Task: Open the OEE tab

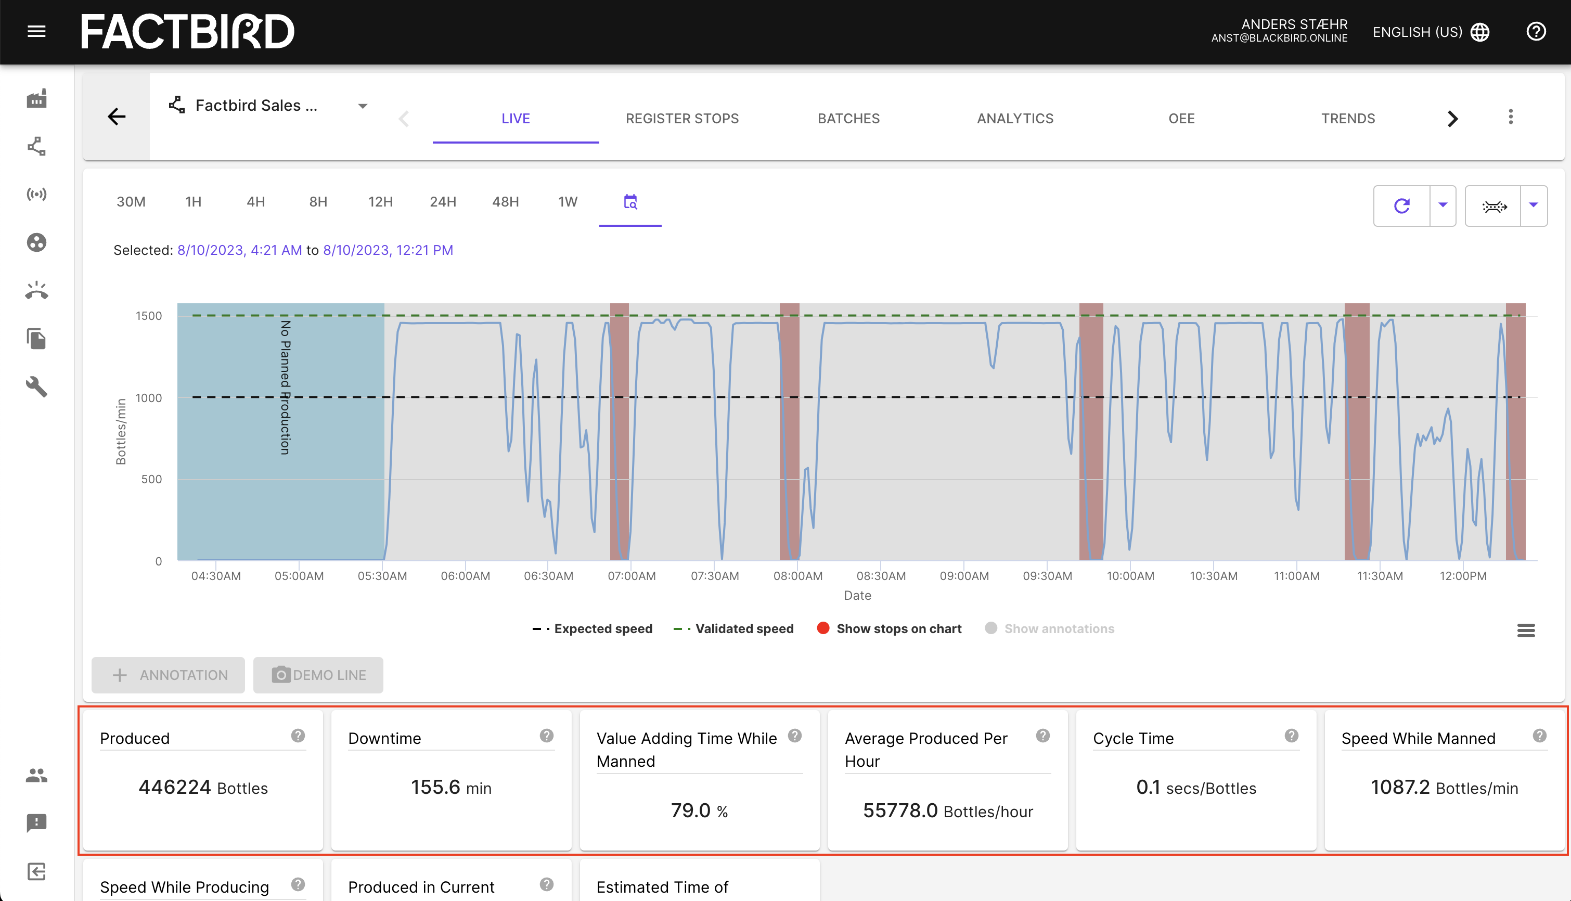Action: 1181,118
